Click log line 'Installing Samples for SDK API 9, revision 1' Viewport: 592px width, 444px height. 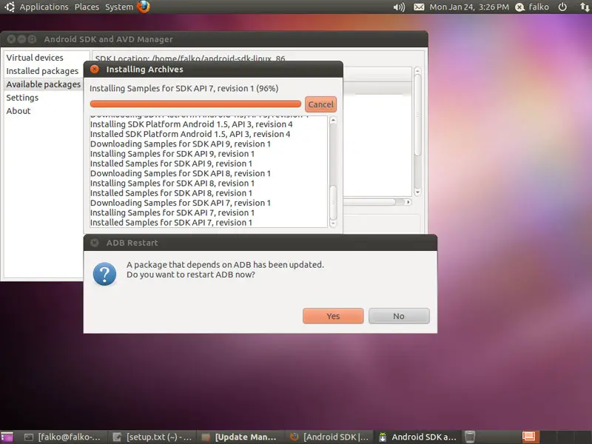[x=172, y=154]
